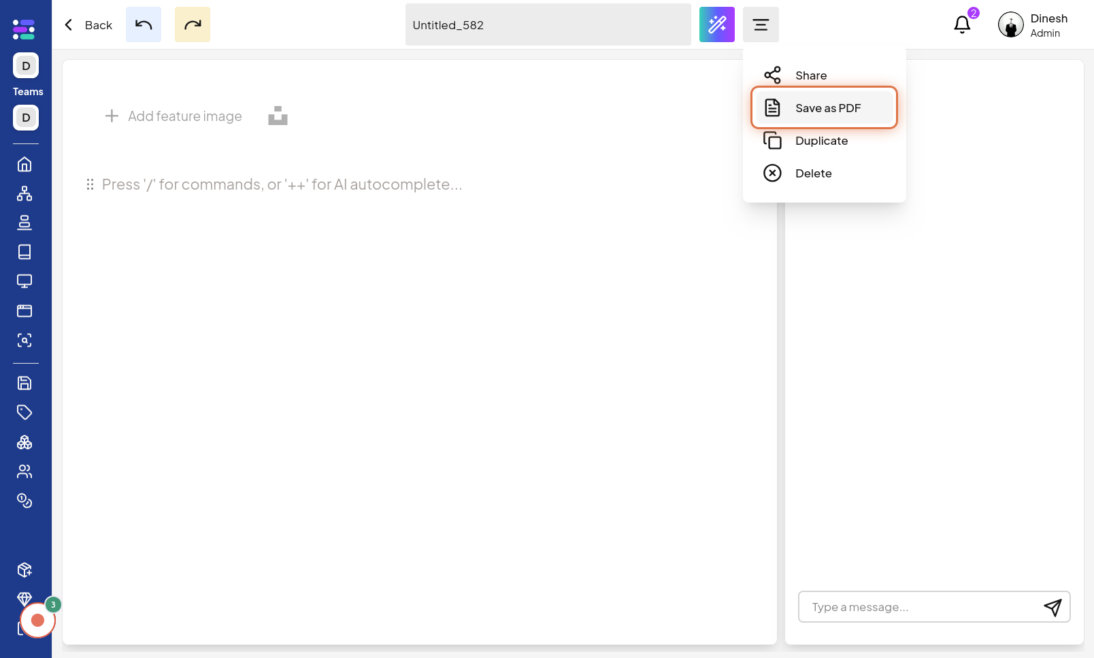Open the Home icon in sidebar
This screenshot has width=1094, height=658.
[24, 164]
